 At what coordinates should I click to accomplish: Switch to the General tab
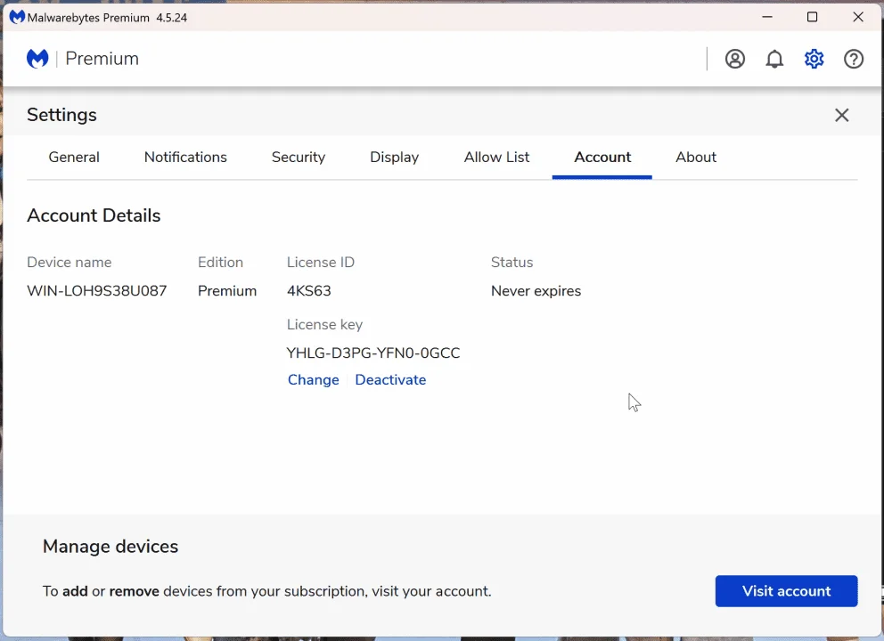pos(74,158)
